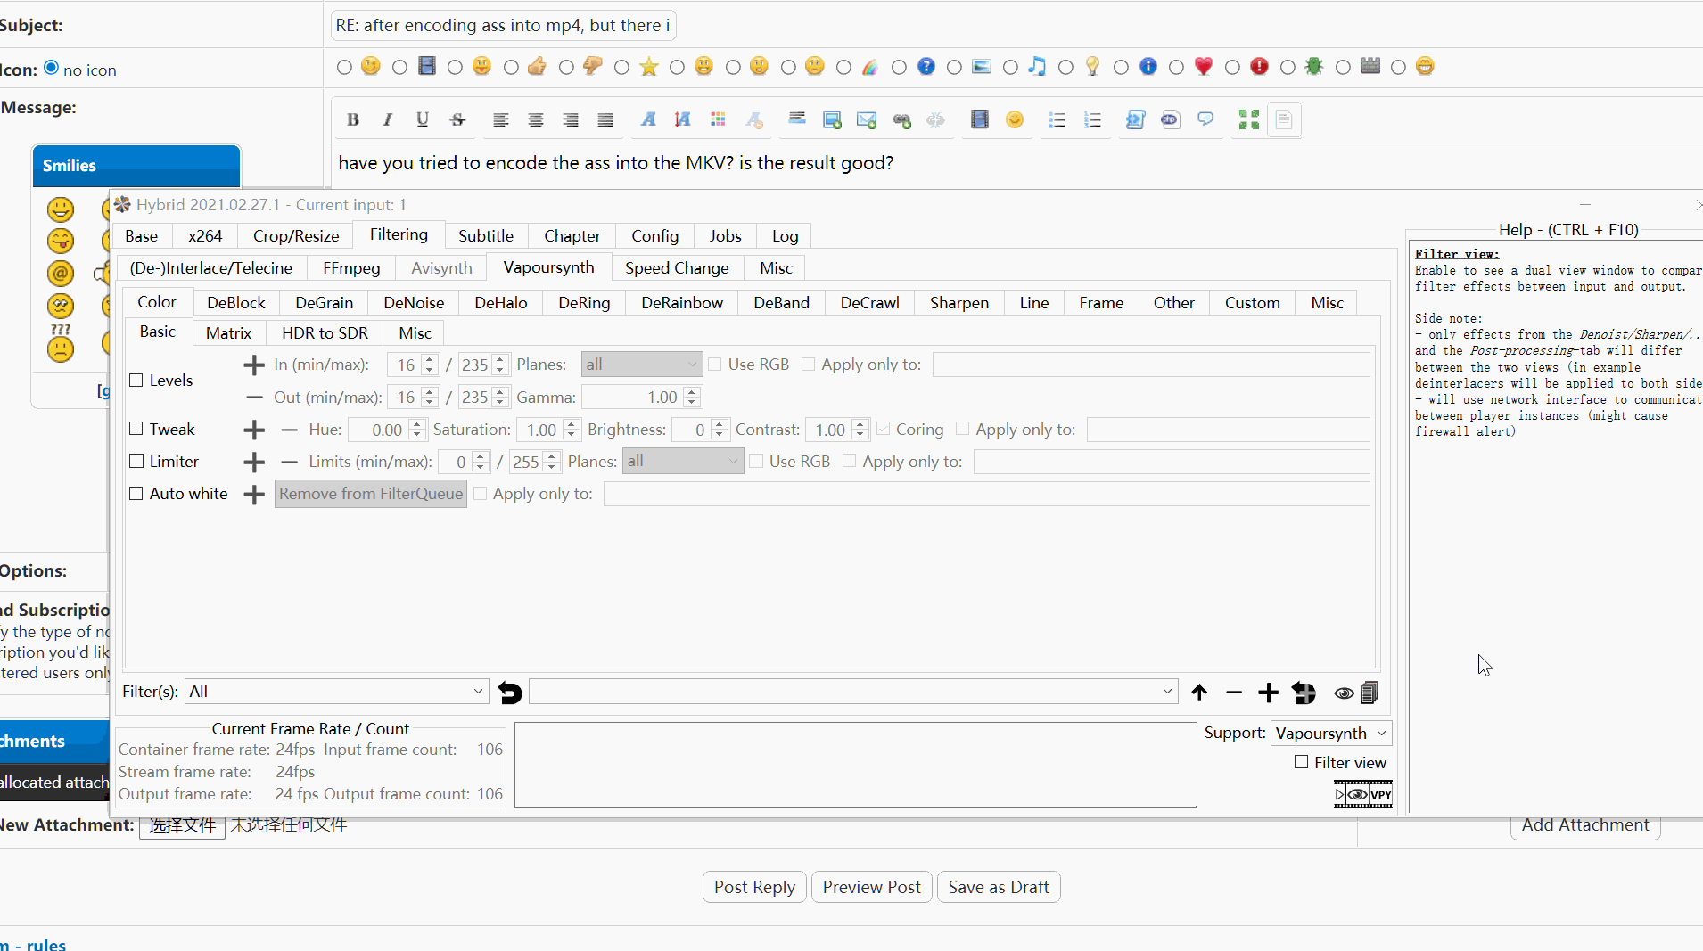This screenshot has height=951, width=1703.
Task: Insert an email link via toolbar
Action: (867, 120)
